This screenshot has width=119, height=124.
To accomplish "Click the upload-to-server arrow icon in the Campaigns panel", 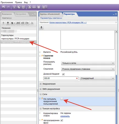I will pyautogui.click(x=3, y=23).
